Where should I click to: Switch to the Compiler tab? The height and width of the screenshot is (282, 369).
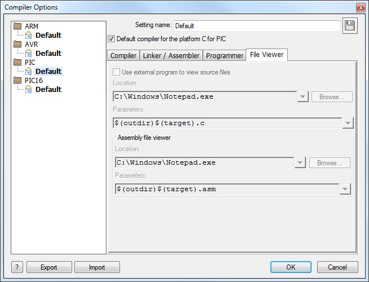tap(123, 56)
